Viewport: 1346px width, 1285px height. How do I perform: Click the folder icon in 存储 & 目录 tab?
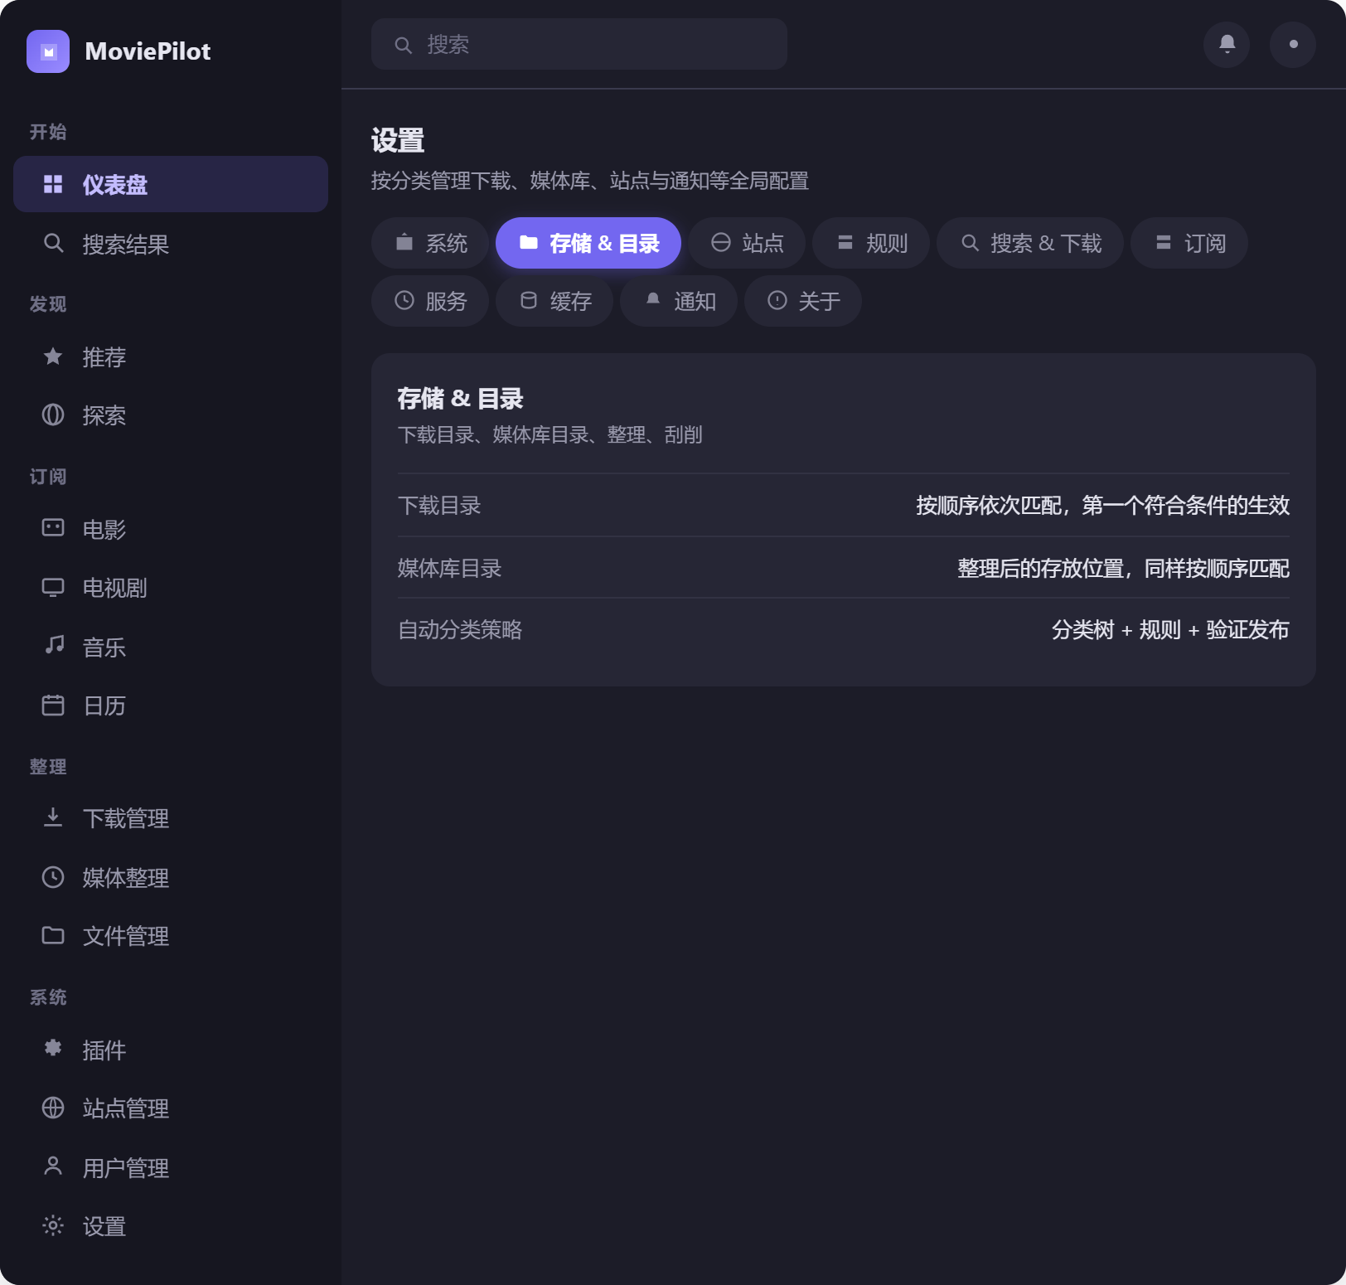(529, 242)
